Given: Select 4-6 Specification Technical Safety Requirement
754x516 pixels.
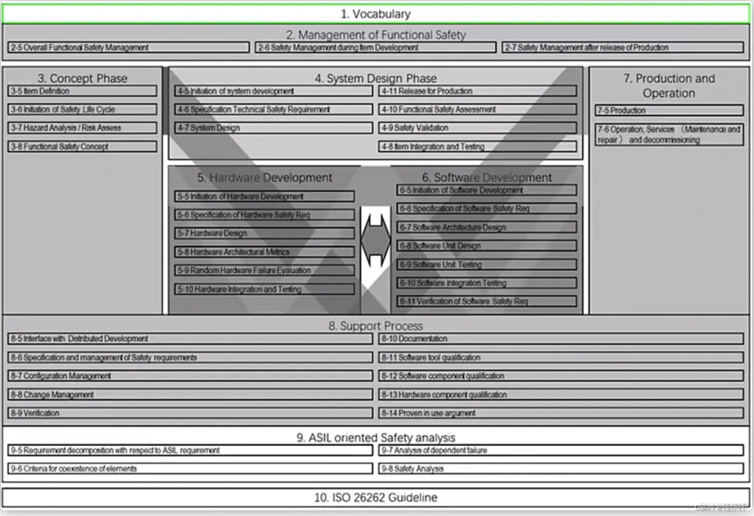Looking at the screenshot, I should click(x=274, y=109).
